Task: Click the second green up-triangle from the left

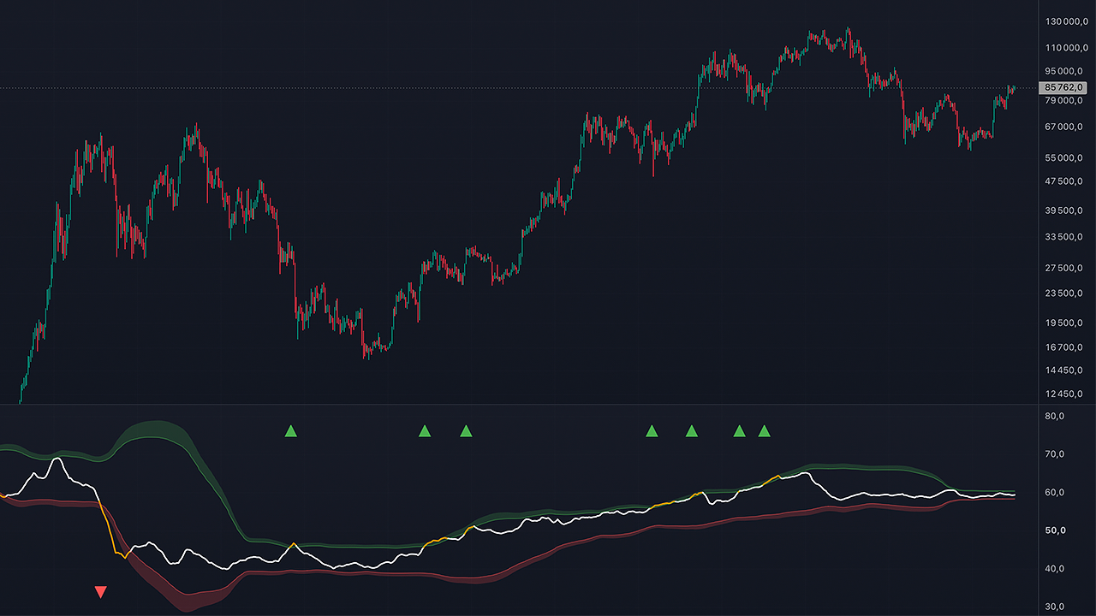Action: pyautogui.click(x=424, y=430)
